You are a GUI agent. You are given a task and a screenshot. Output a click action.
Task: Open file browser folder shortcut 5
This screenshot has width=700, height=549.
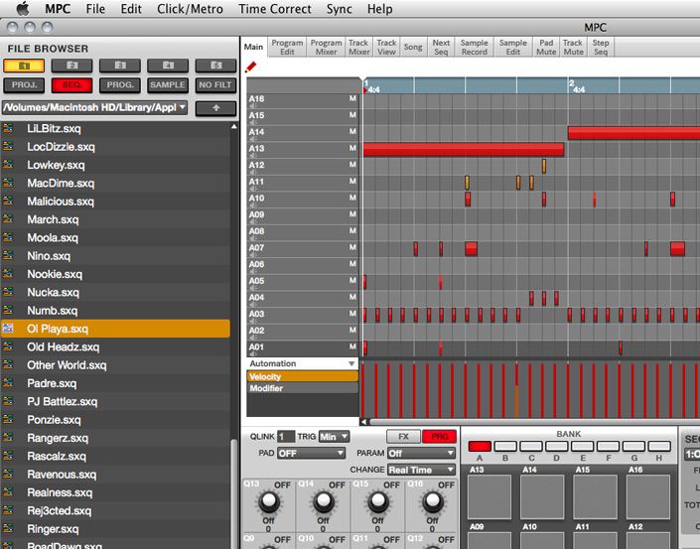215,66
